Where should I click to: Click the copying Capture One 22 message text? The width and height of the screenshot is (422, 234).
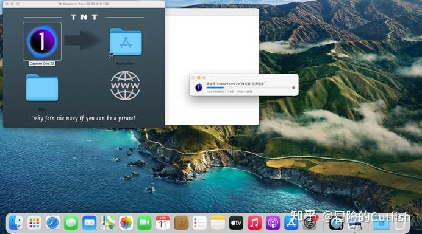(236, 84)
